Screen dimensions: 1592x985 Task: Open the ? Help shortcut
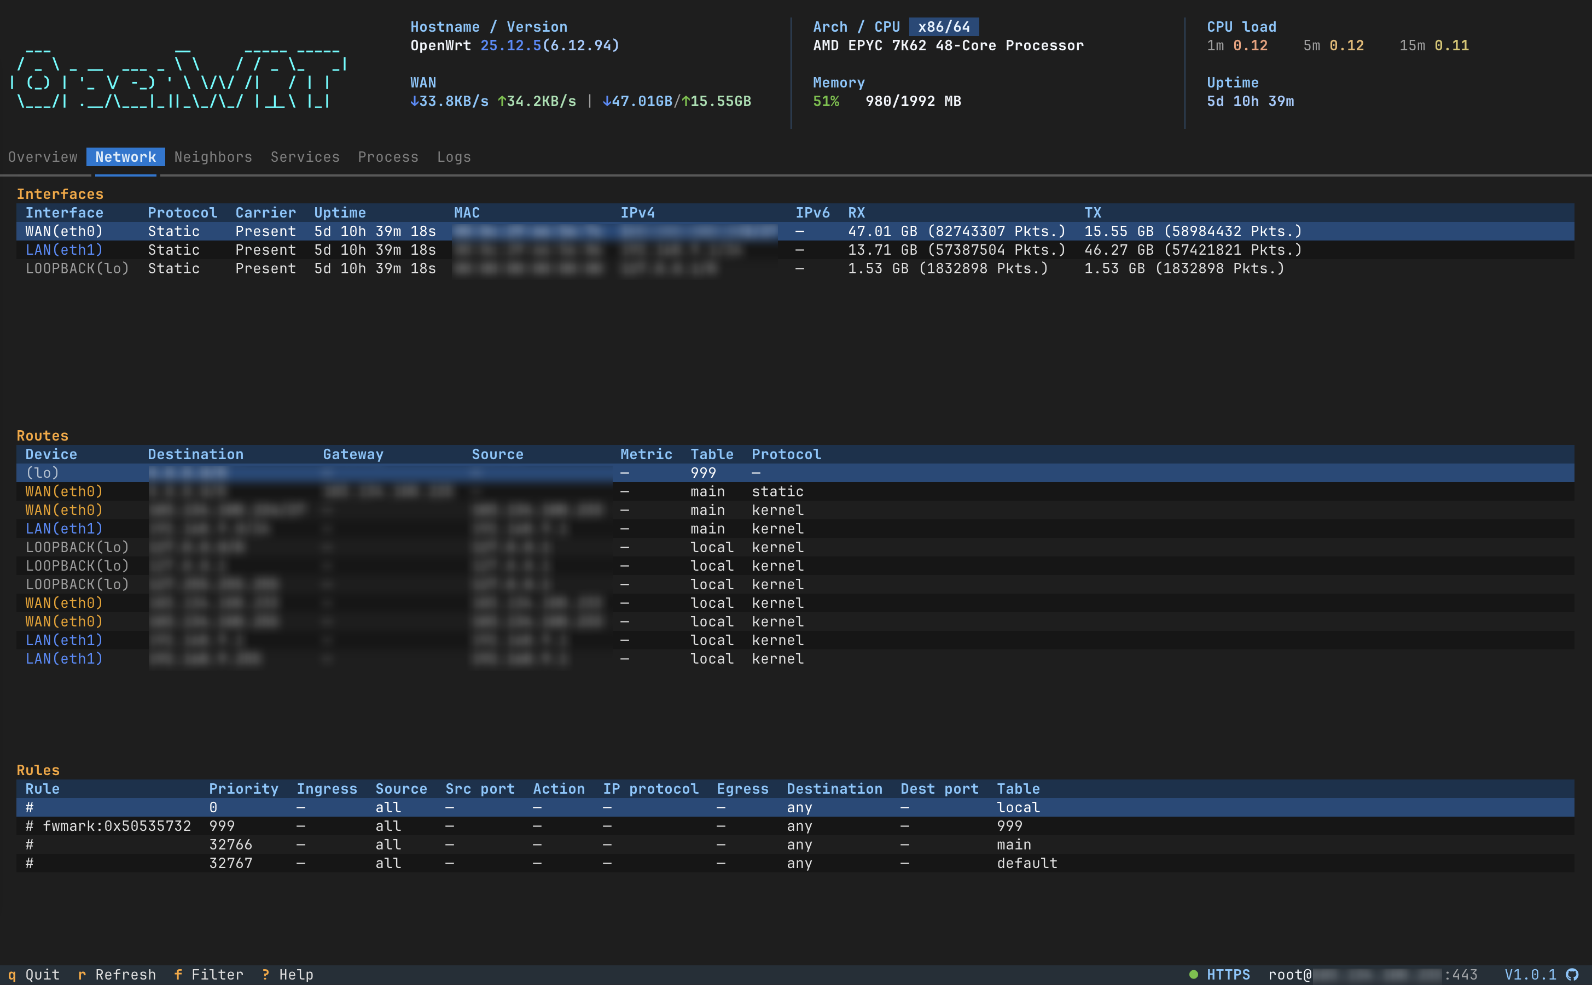288,975
